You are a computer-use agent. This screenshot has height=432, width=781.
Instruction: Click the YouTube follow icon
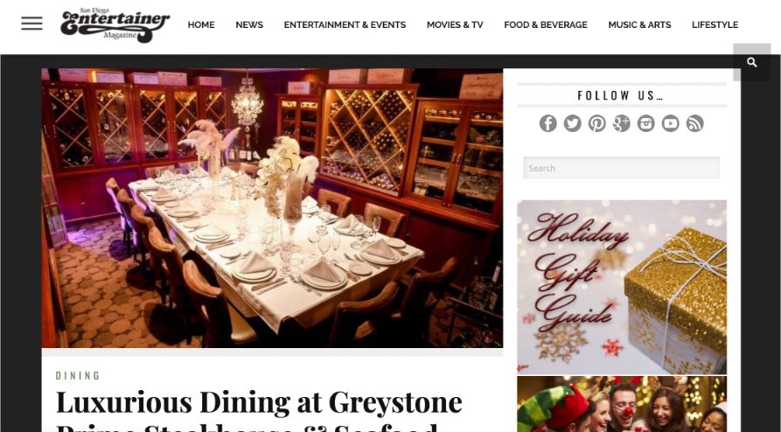click(671, 123)
